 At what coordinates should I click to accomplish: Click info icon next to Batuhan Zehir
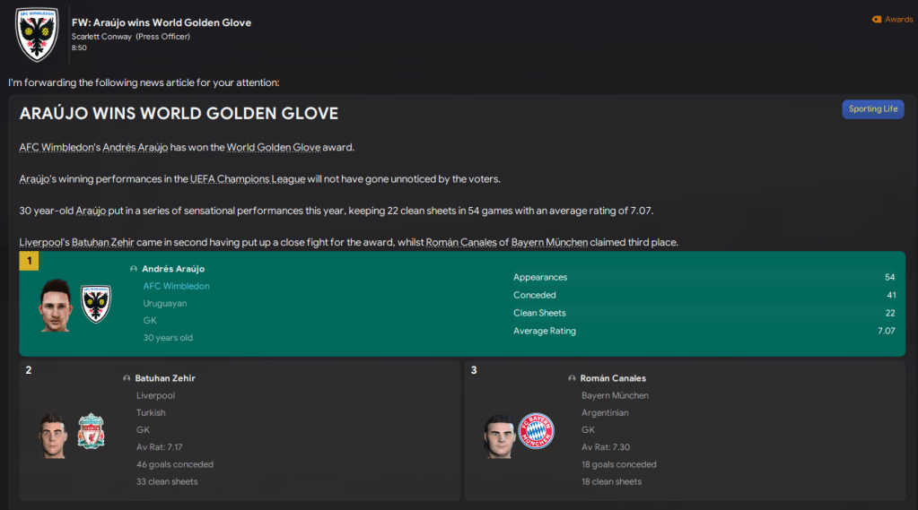point(127,378)
